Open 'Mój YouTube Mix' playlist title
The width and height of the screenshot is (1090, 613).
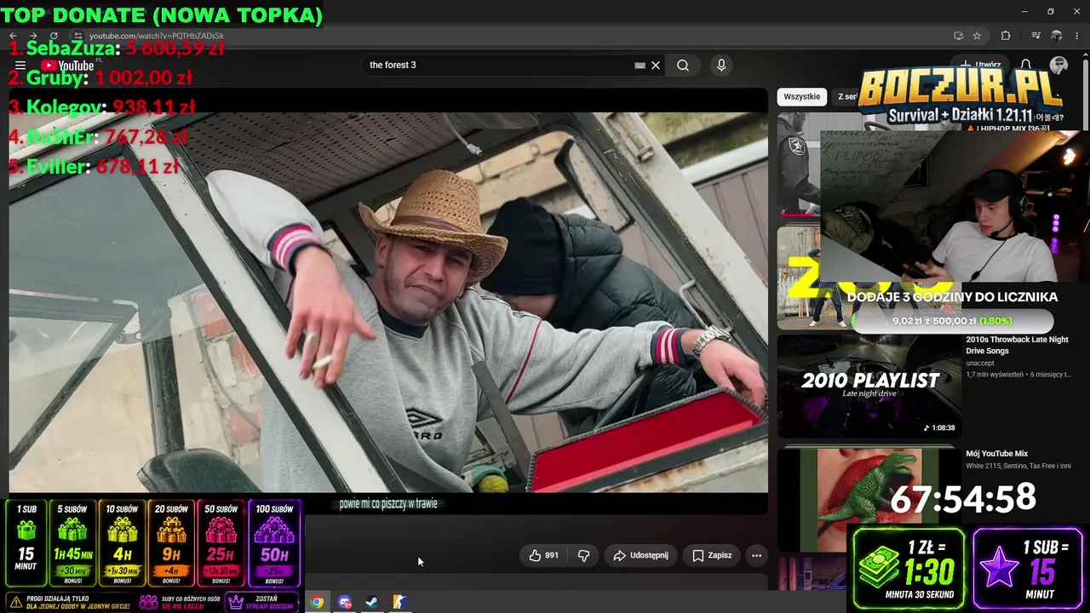pos(997,454)
